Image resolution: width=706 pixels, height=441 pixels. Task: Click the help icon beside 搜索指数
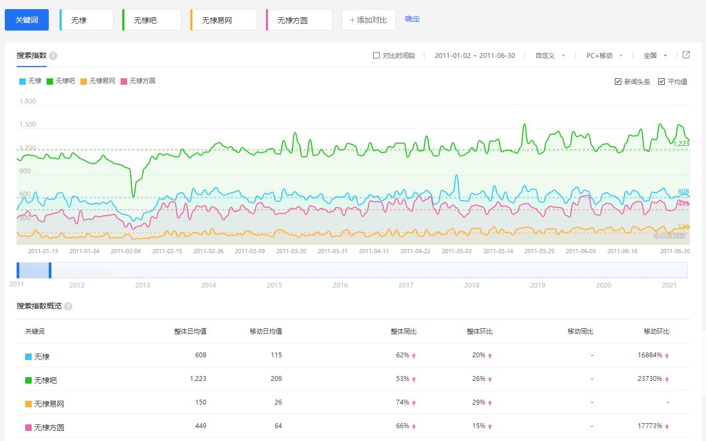(53, 56)
